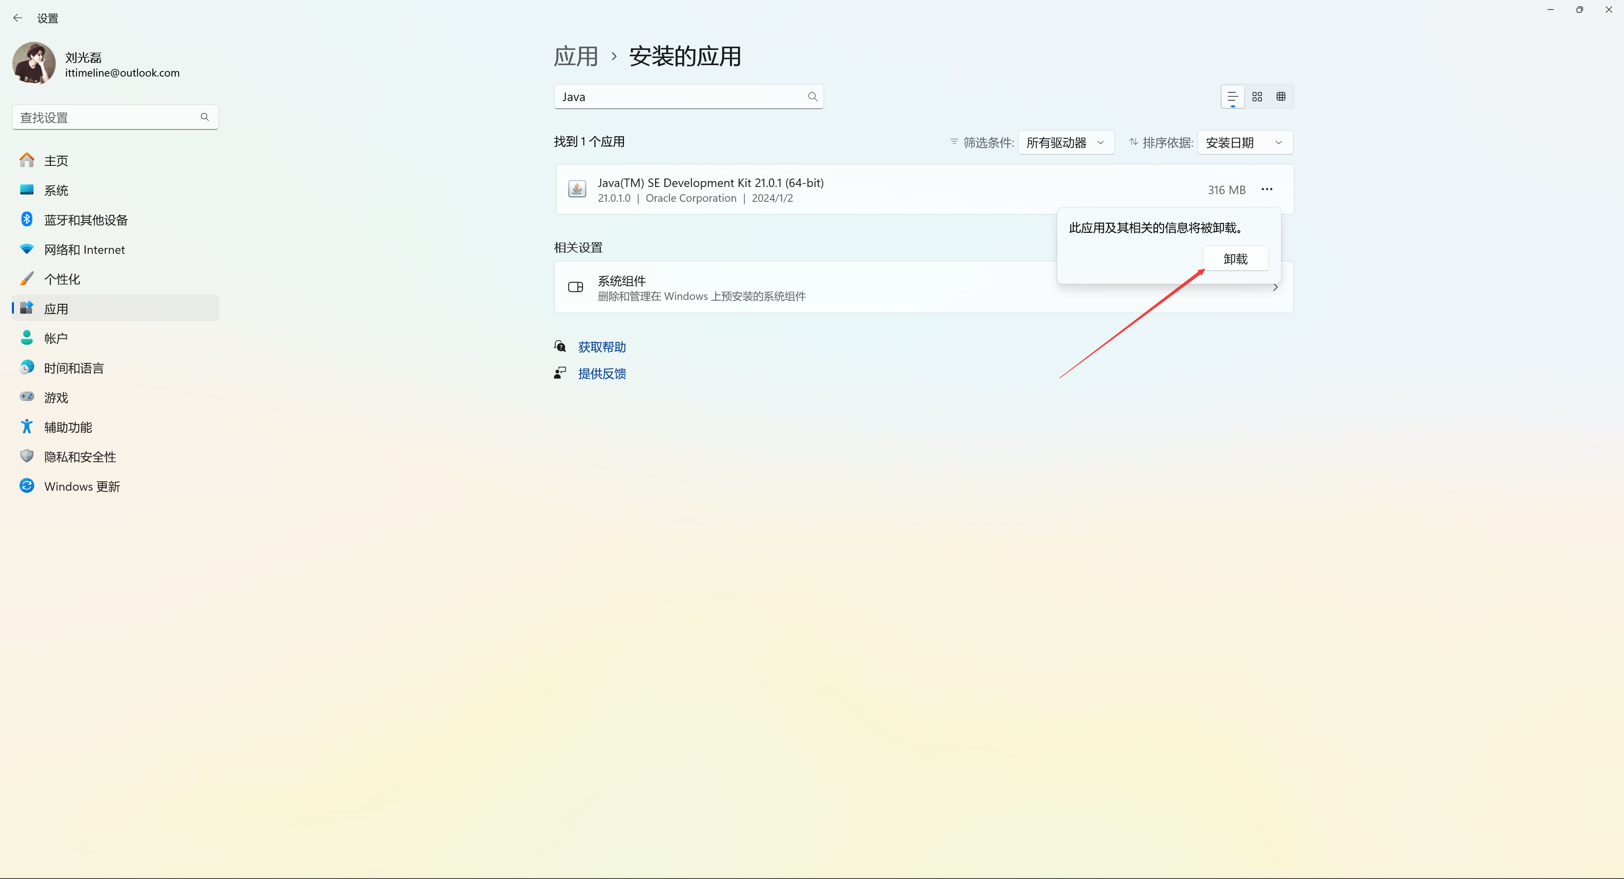Minimize the Settings window

tap(1550, 9)
